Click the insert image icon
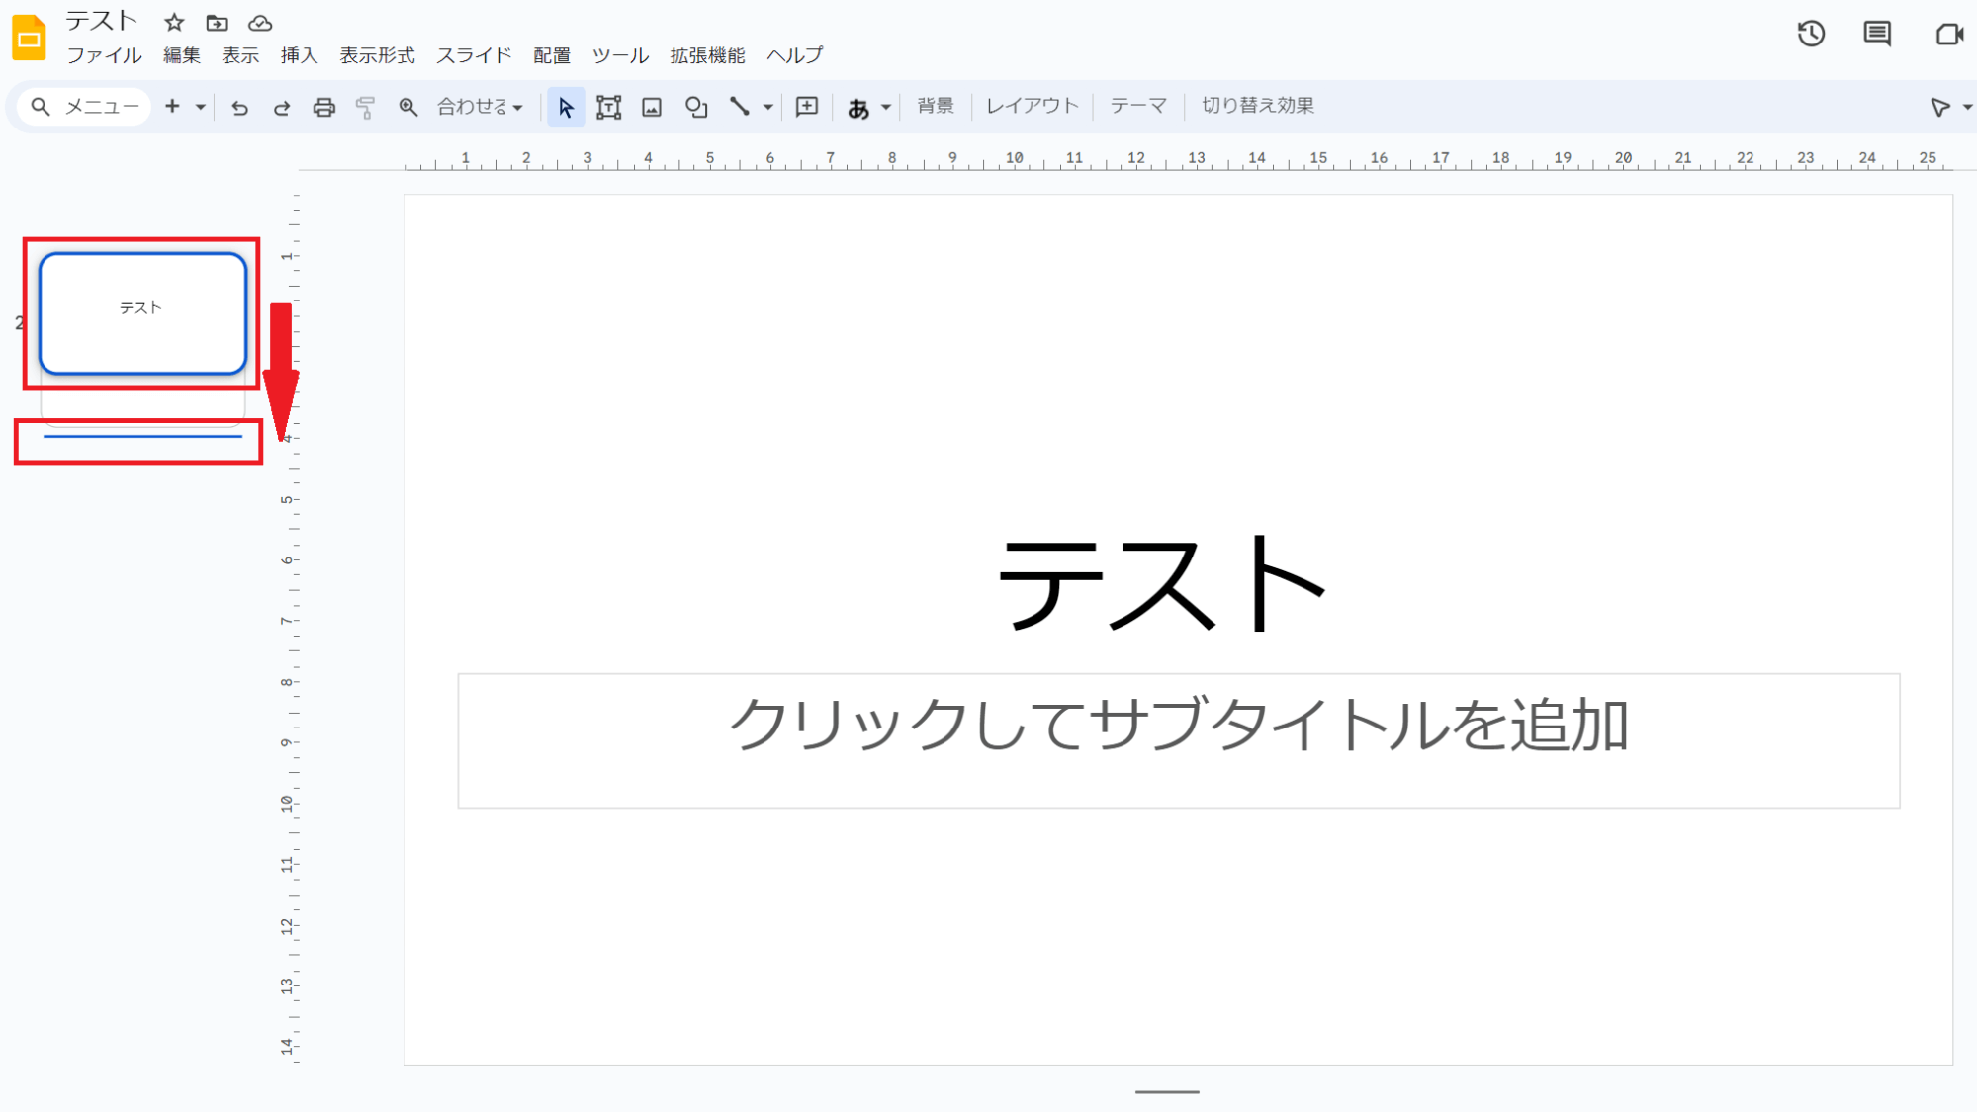Image resolution: width=1977 pixels, height=1113 pixels. (651, 107)
